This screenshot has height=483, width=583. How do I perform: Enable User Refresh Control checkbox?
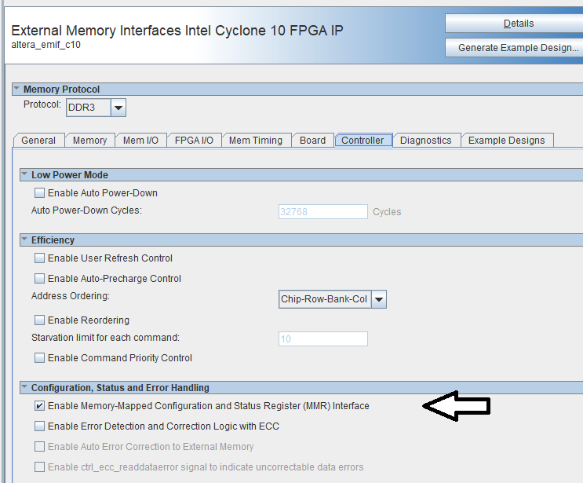[x=39, y=258]
